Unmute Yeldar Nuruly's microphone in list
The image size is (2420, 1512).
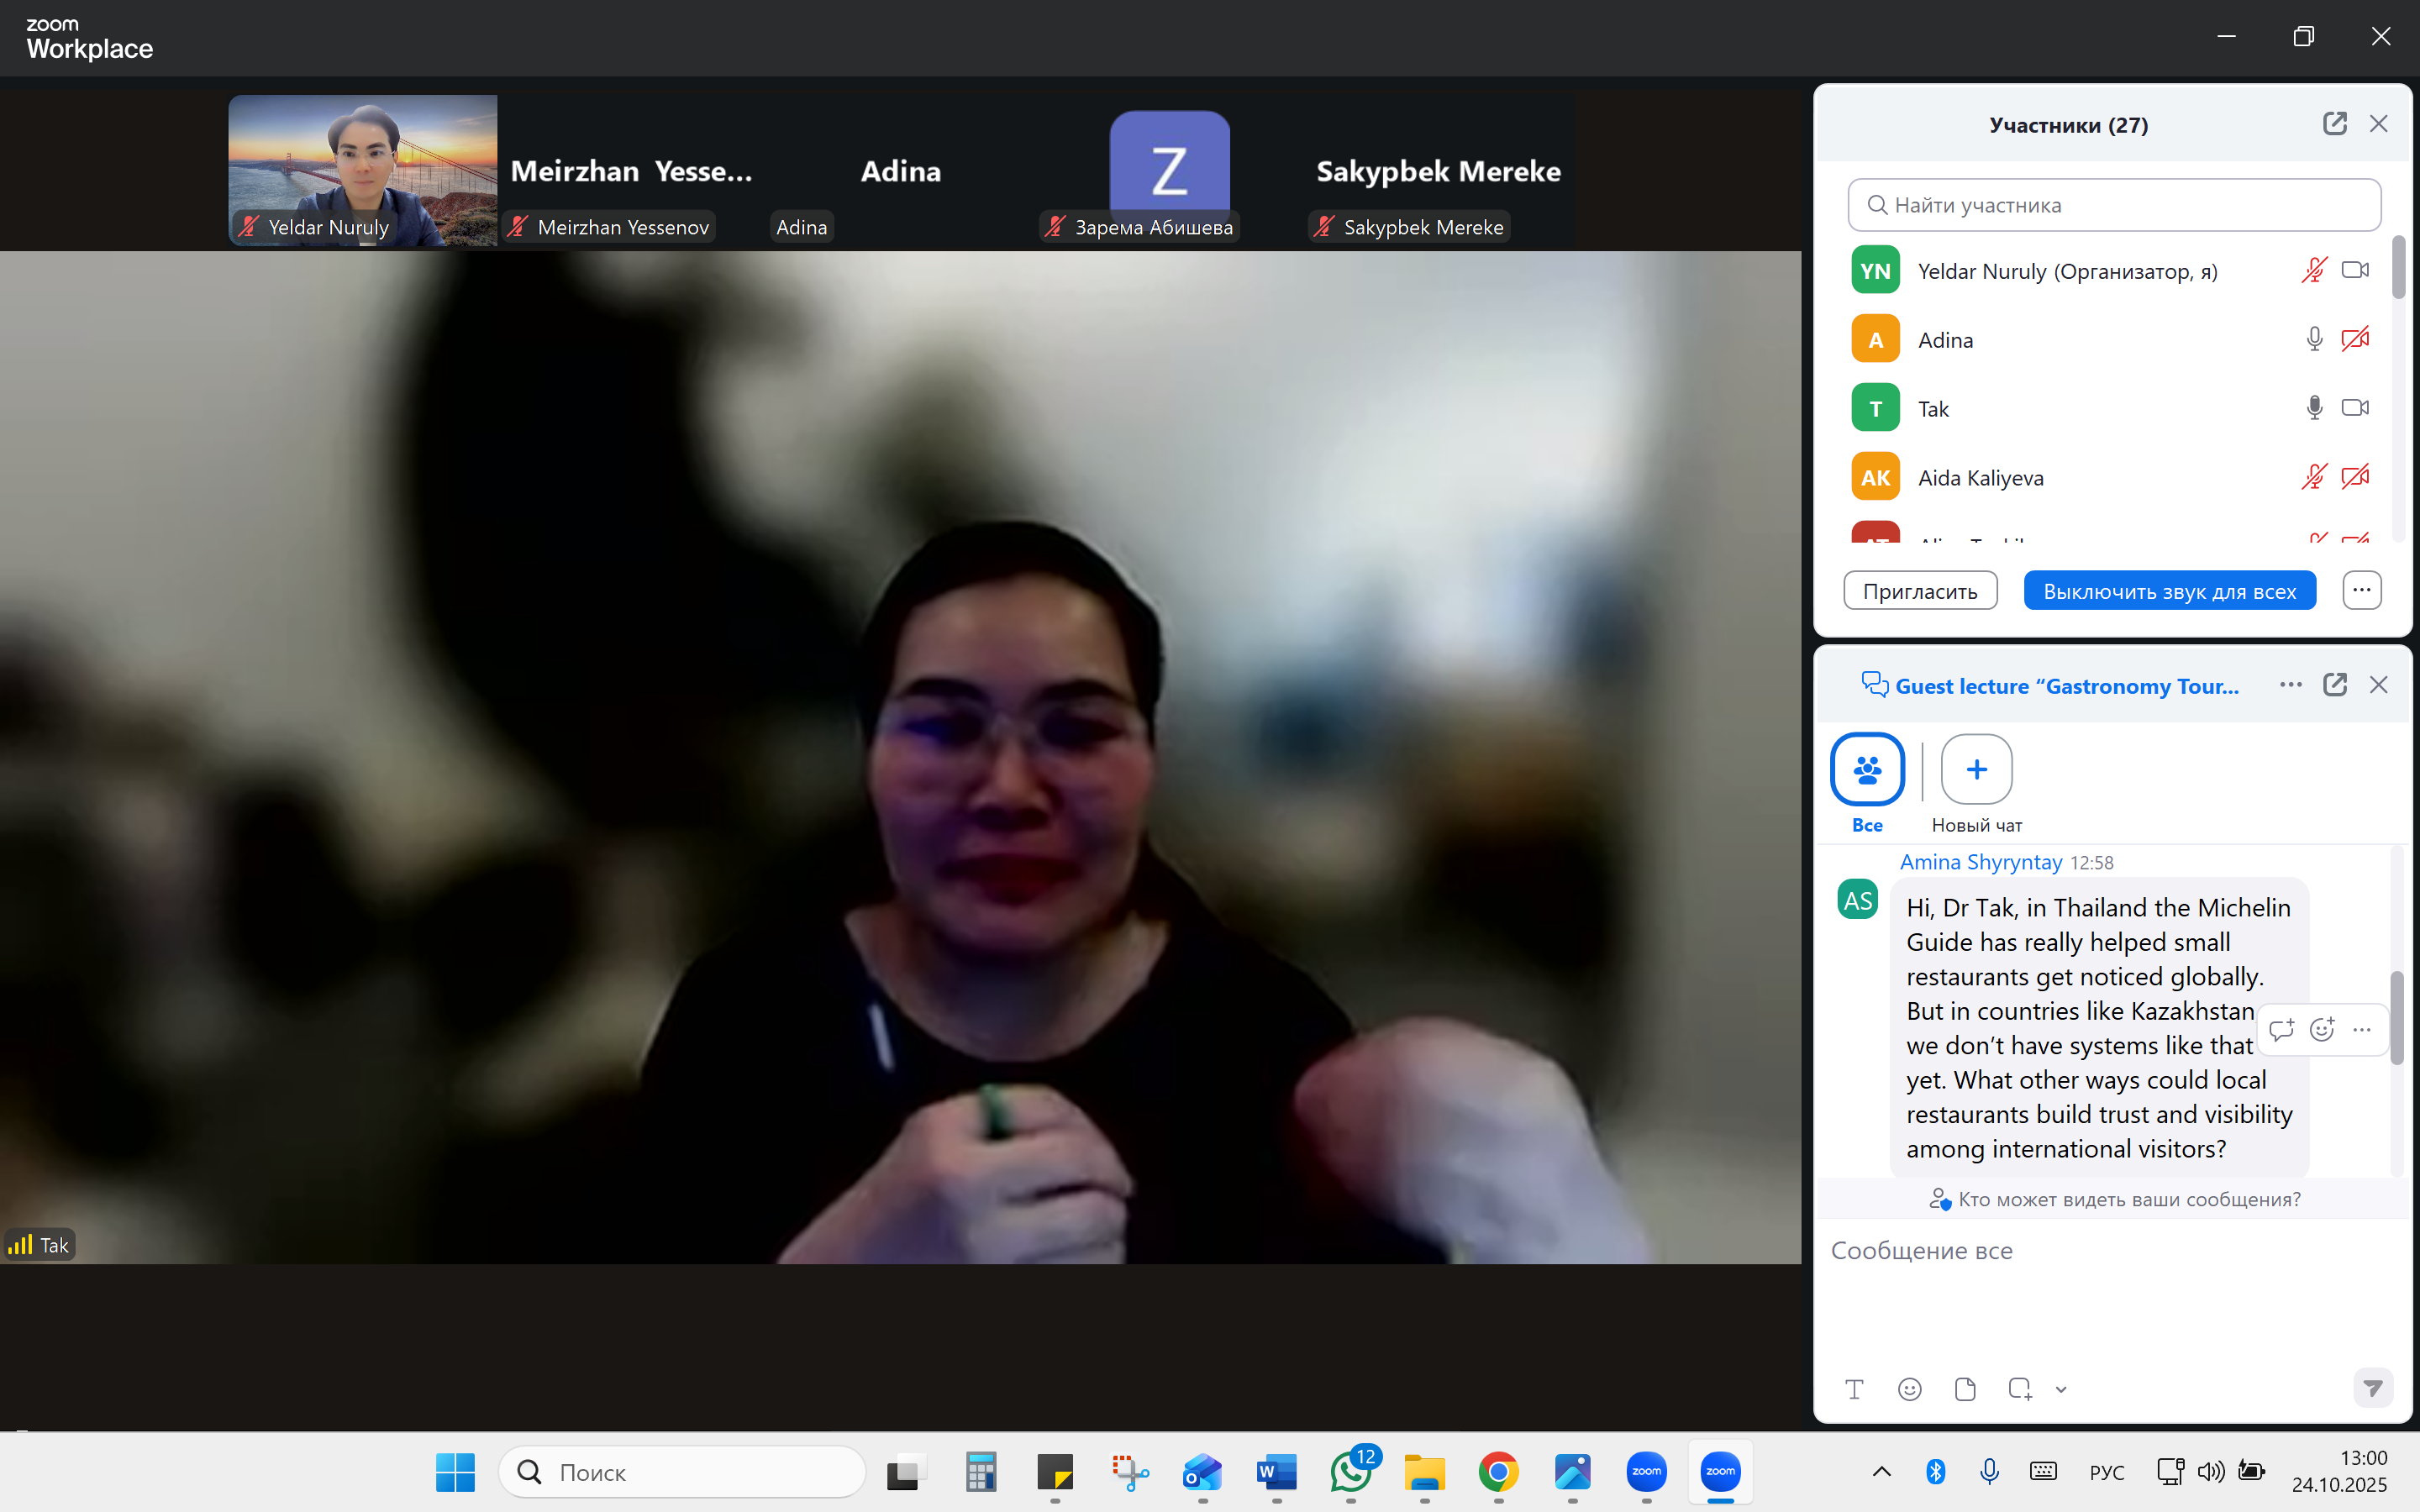point(2314,271)
